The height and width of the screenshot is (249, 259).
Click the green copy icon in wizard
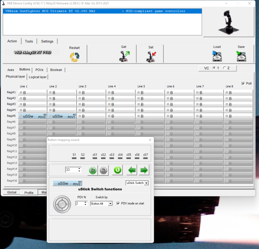93,170
